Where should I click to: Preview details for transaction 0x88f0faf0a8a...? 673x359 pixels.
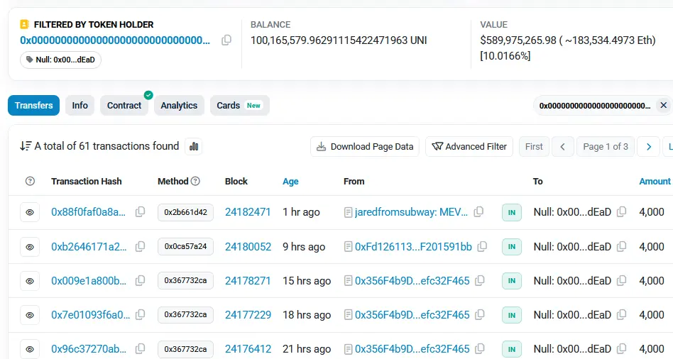coord(30,212)
